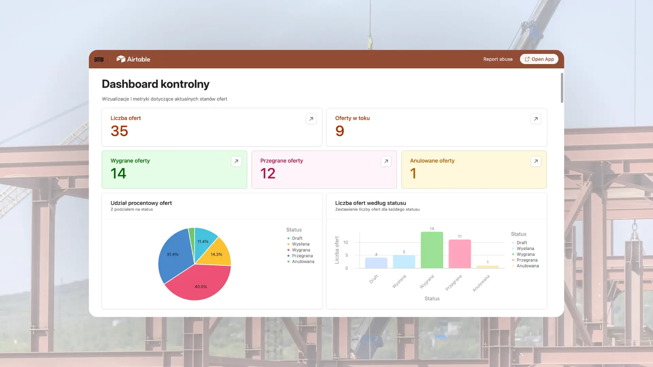Image resolution: width=653 pixels, height=367 pixels.
Task: Open the Wygrane oferty expand arrow
Action: click(236, 161)
